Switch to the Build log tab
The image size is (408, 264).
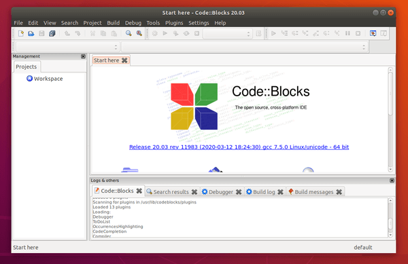[x=265, y=192]
